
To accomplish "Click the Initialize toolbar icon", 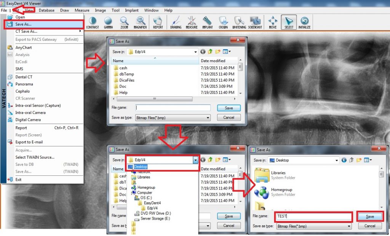I will pos(304,22).
